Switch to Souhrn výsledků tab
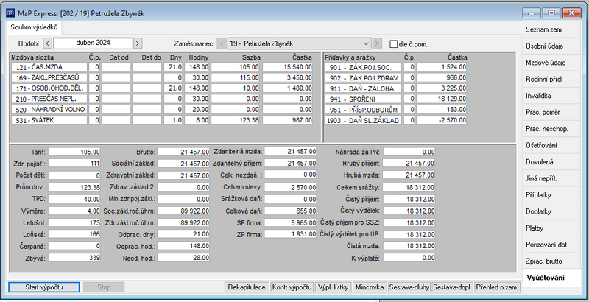Image resolution: width=589 pixels, height=302 pixels. click(x=34, y=27)
